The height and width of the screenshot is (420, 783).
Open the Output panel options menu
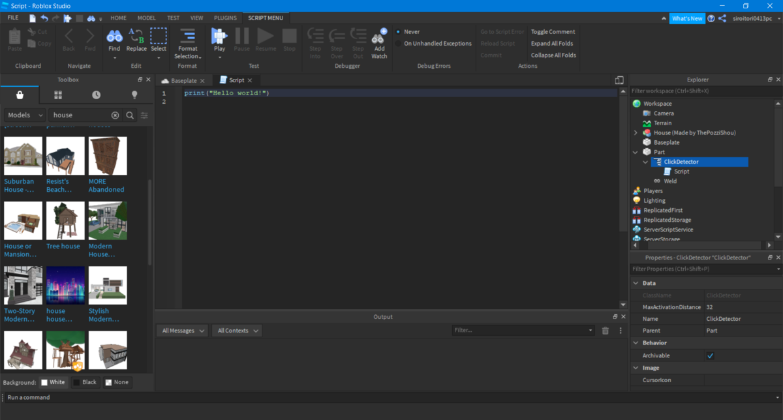point(621,331)
